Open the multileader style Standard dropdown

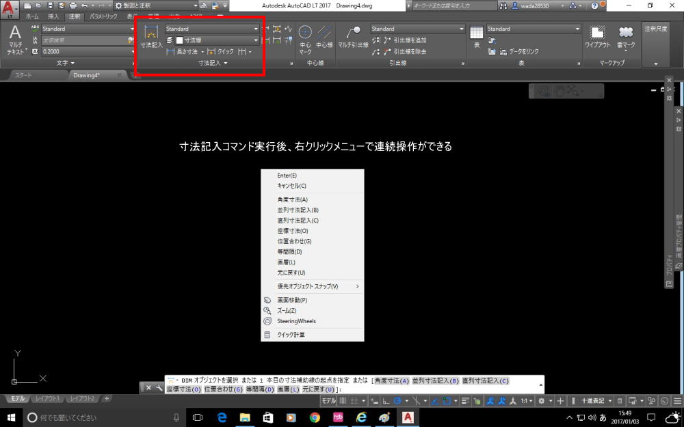tap(417, 29)
